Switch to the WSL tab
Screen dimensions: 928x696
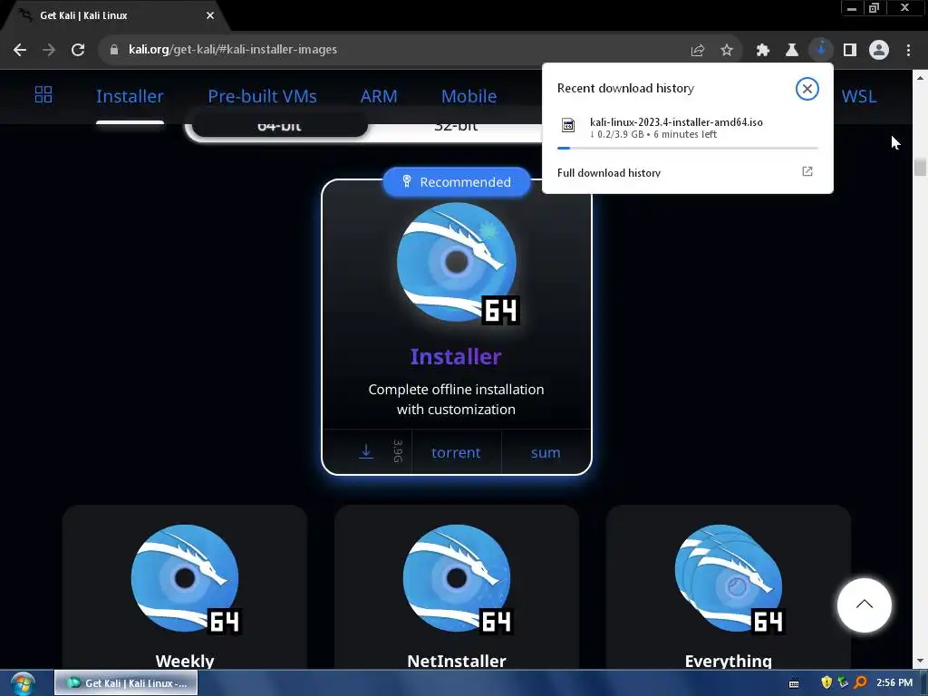[859, 96]
